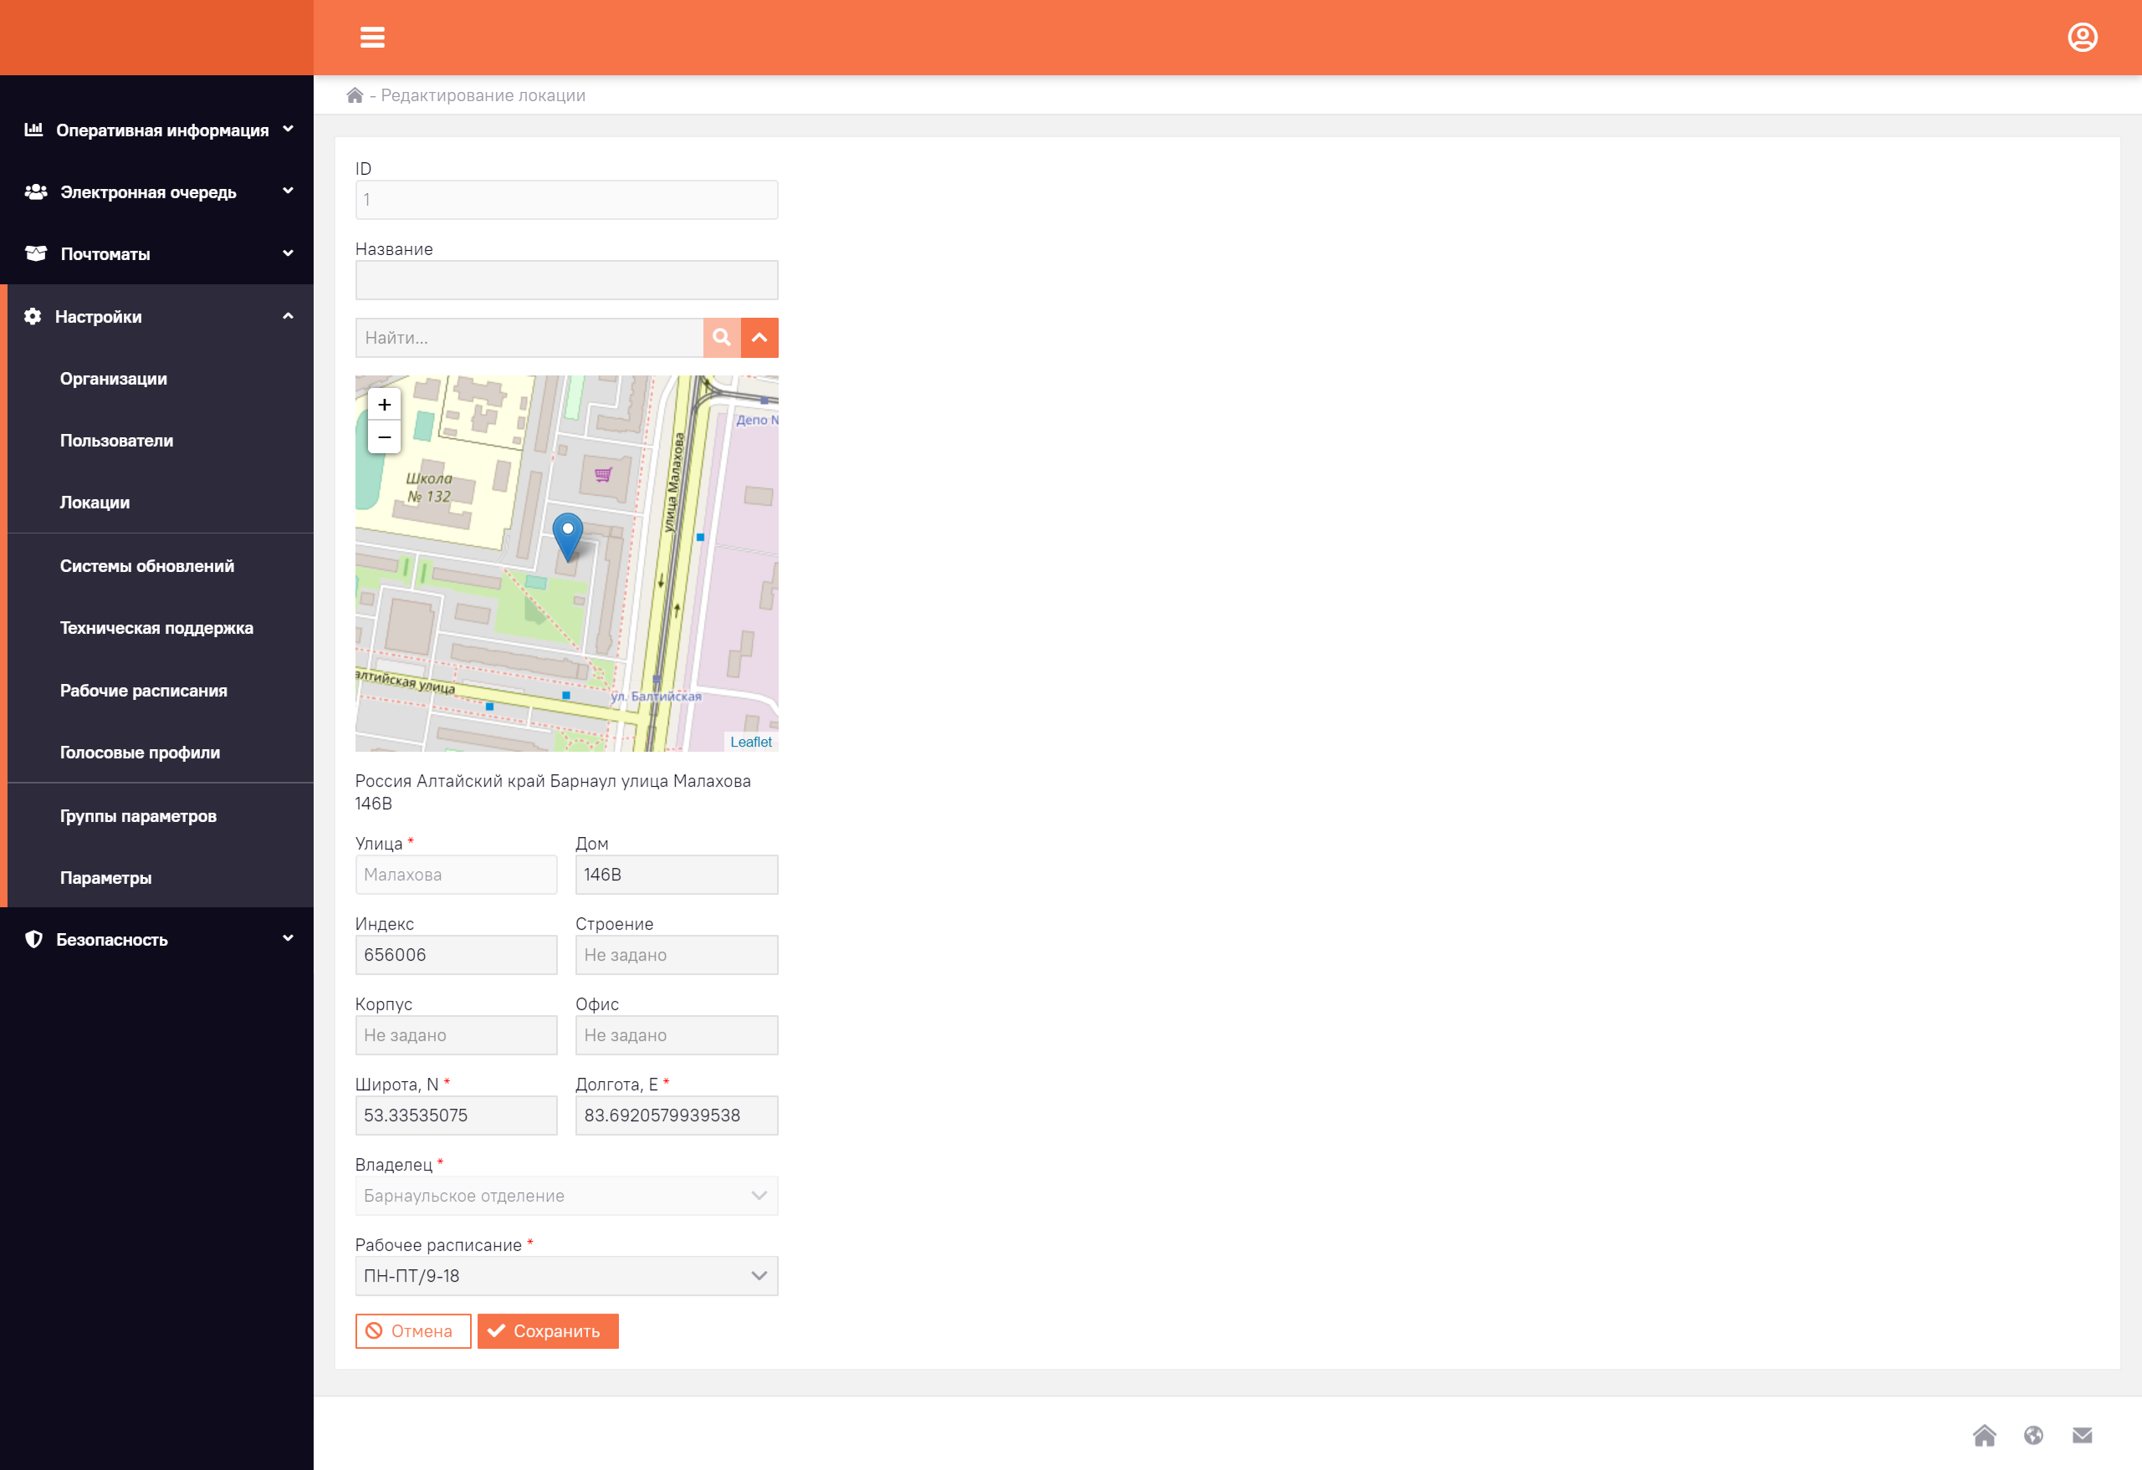2142x1470 pixels.
Task: Open Параметры menu item
Action: 106,877
